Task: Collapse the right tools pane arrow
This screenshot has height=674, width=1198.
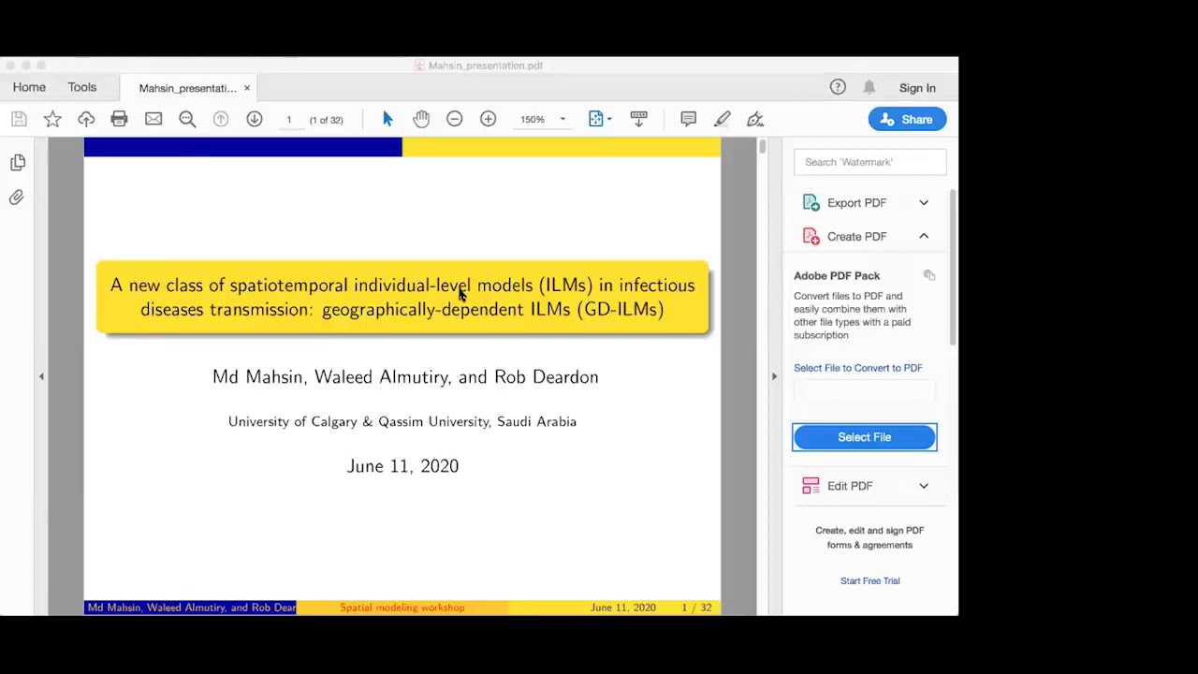Action: tap(774, 376)
